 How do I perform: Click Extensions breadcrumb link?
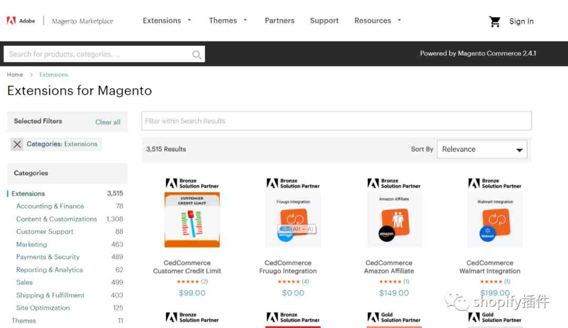click(x=54, y=75)
